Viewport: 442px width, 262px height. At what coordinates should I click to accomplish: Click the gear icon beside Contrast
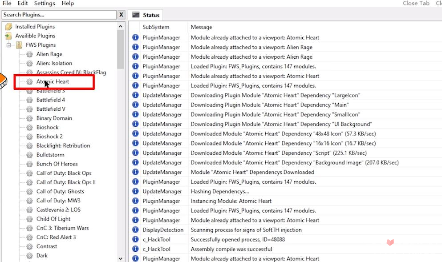(x=29, y=246)
